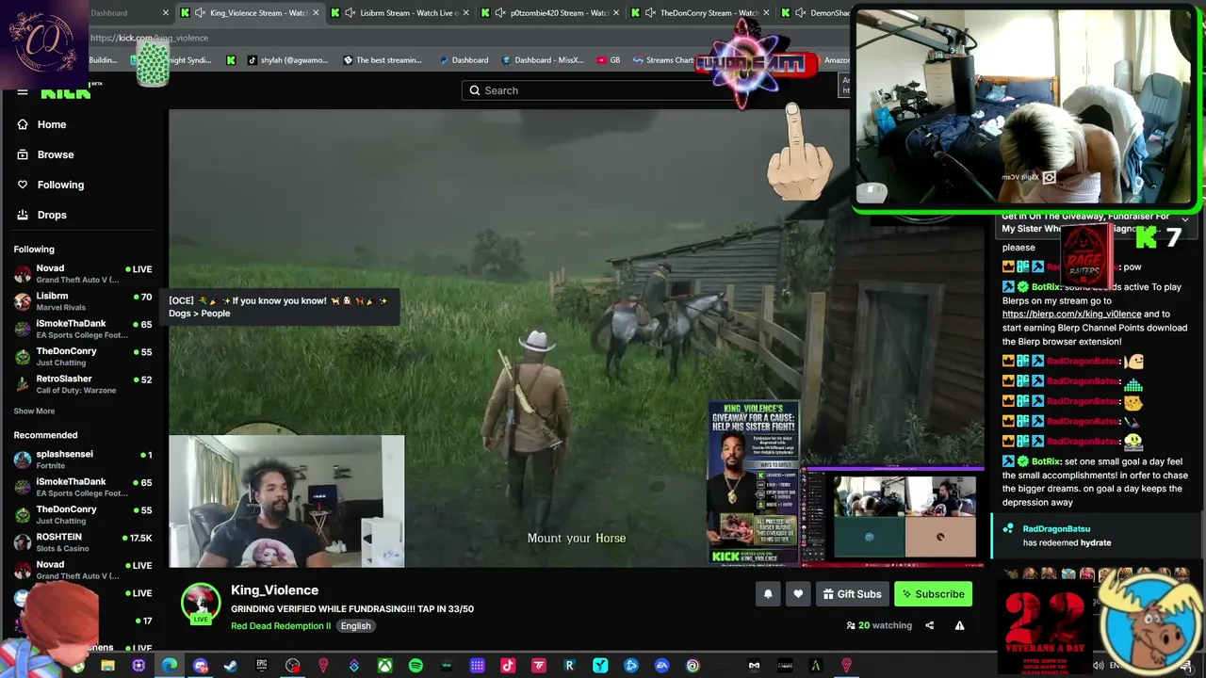Share the stream using the share icon
Image resolution: width=1206 pixels, height=678 pixels.
(x=929, y=625)
